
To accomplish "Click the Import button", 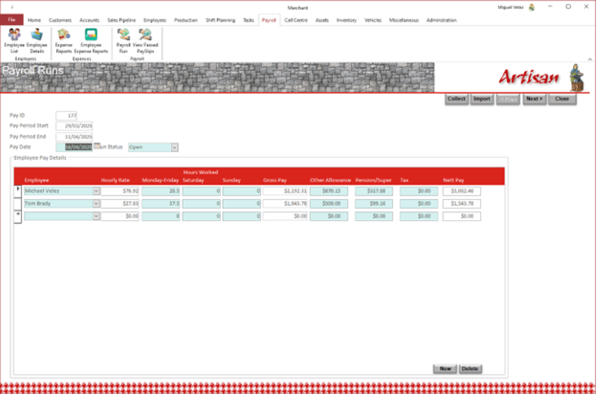I will [481, 99].
